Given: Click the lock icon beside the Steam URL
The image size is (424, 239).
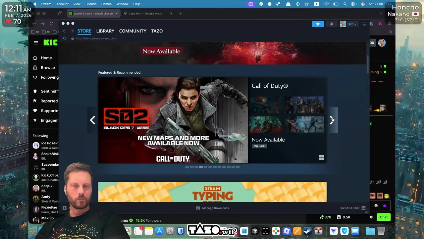Looking at the screenshot, I should click(73, 38).
